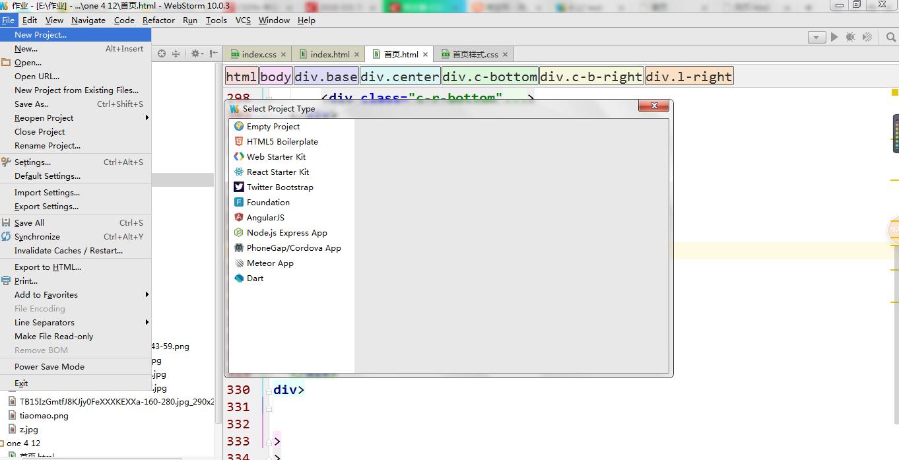Viewport: 899px width, 460px height.
Task: Click the Twitter Bootstrap icon
Action: click(x=239, y=187)
